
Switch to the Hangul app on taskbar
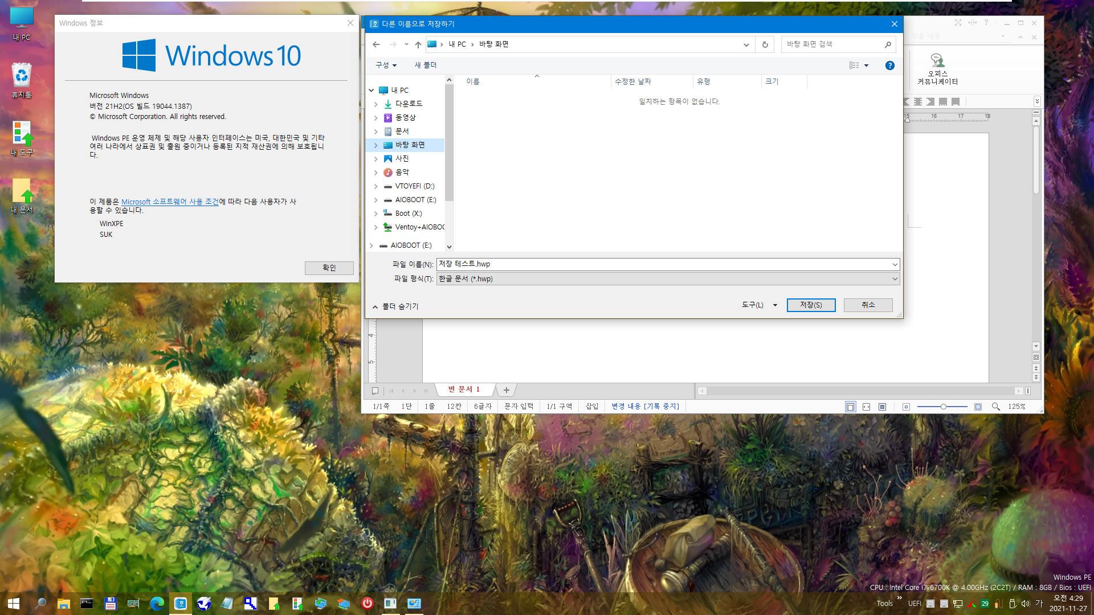click(181, 604)
